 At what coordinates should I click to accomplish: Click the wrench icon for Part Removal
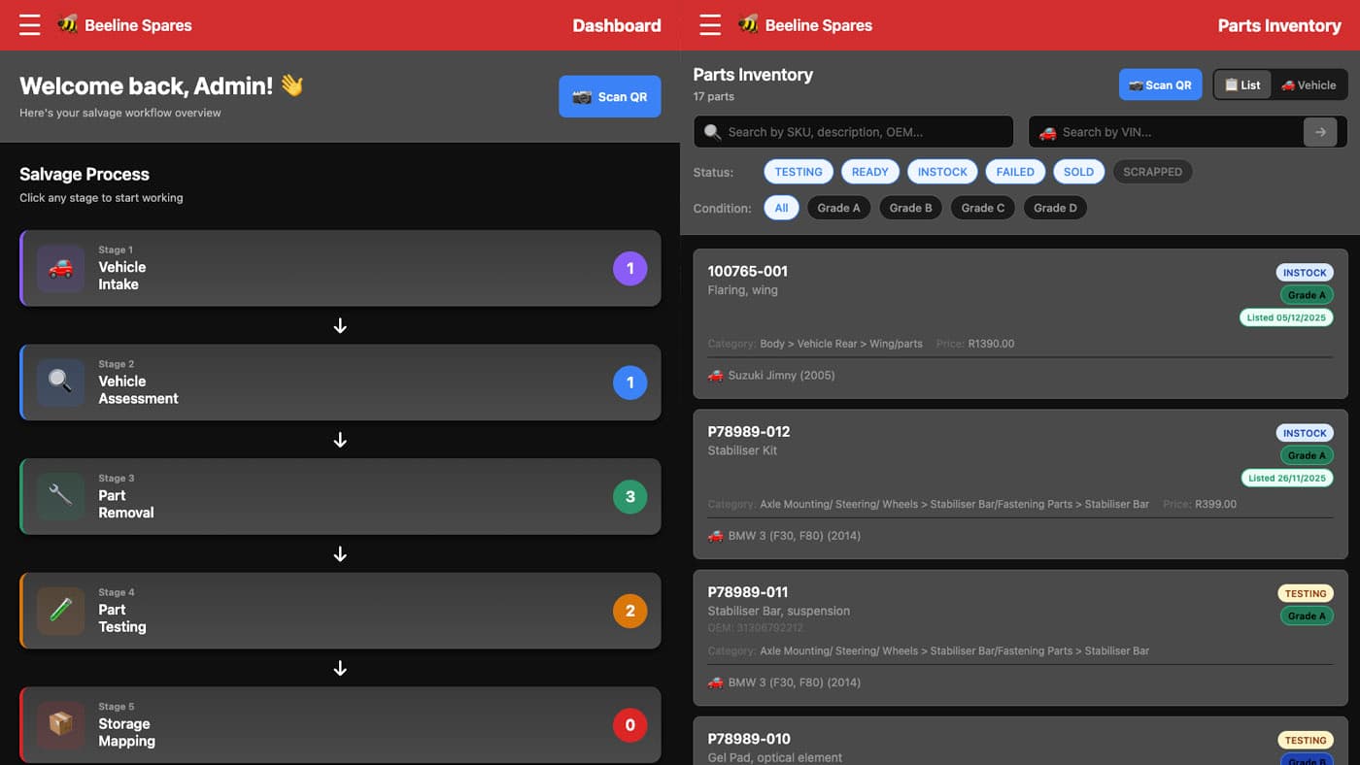point(60,496)
